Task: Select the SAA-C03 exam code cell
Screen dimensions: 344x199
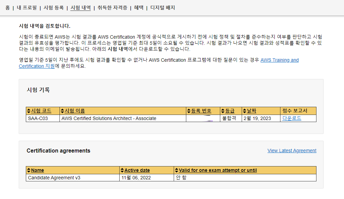Action: (43, 118)
